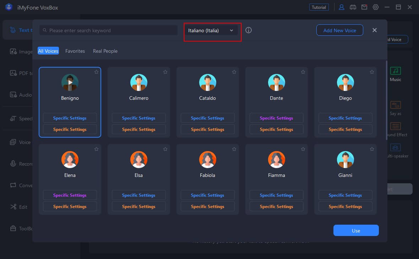
Task: Favorite the Cataldo voice star
Action: (234, 72)
